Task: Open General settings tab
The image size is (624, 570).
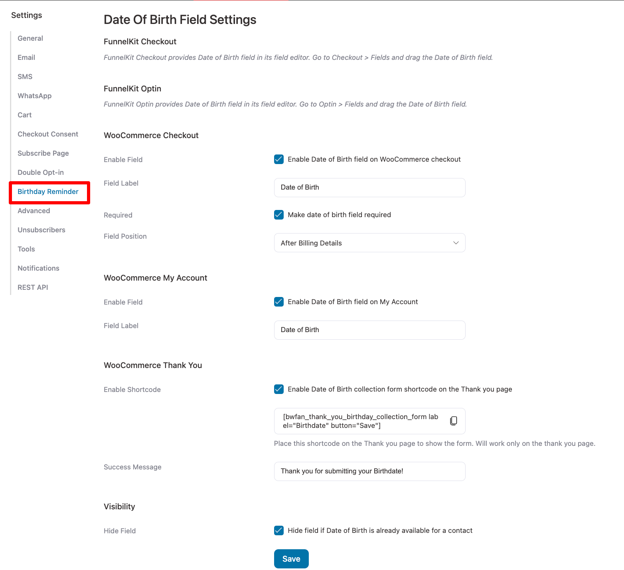Action: (30, 38)
